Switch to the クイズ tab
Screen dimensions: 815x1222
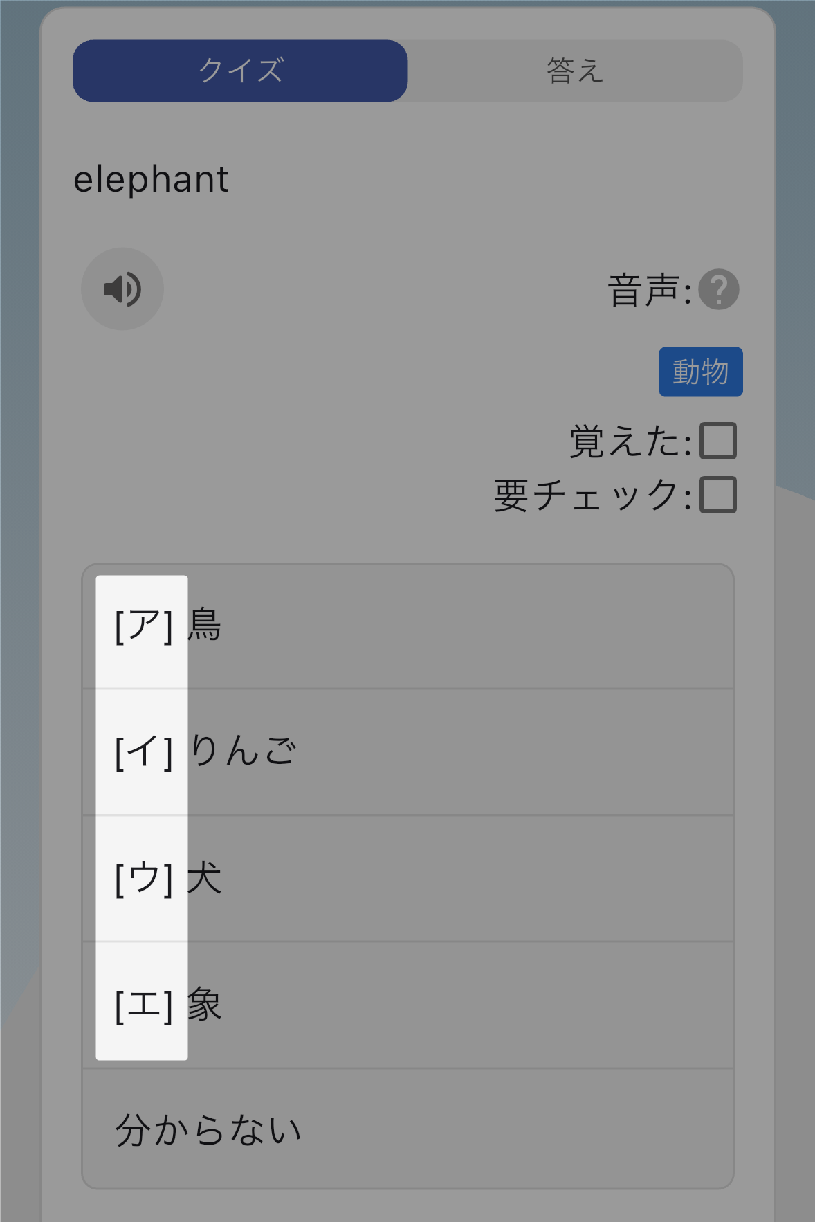240,71
